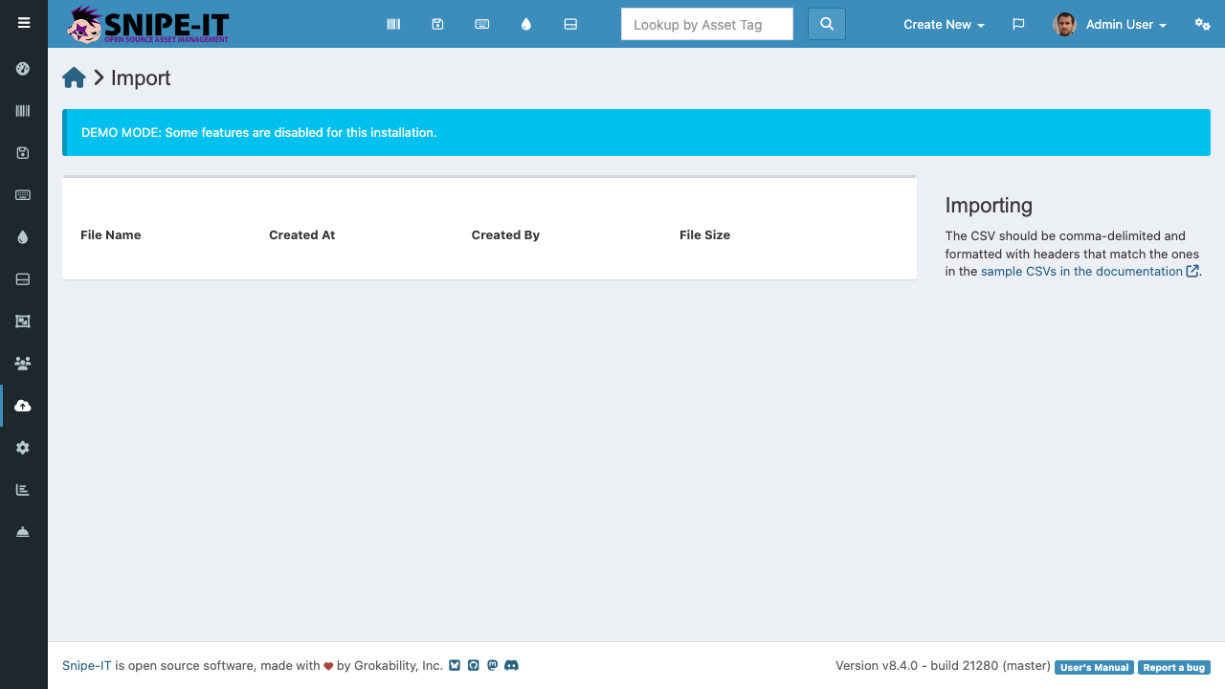Viewport: 1225px width, 689px height.
Task: Open sample CSVs in the documentation link
Action: [1090, 272]
